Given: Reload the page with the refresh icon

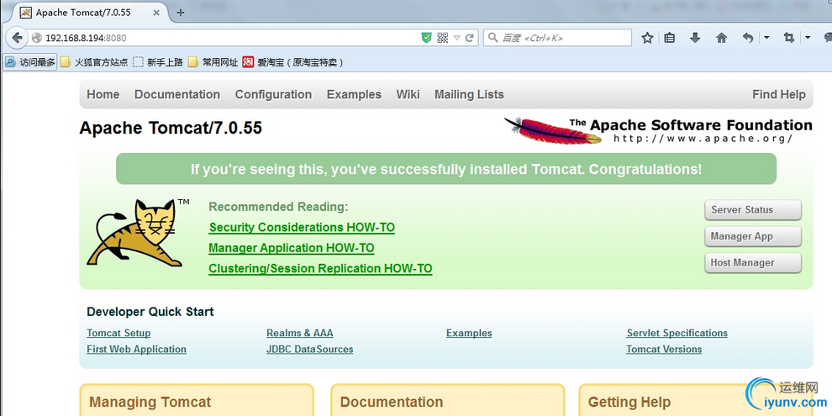Looking at the screenshot, I should click(x=470, y=38).
